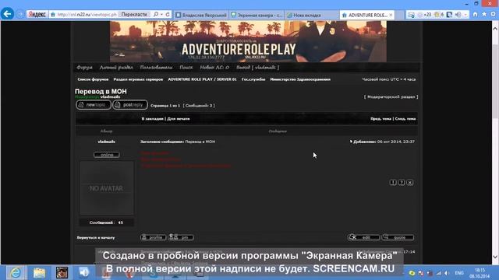Click the weather +23 toolbar indicator
Viewport: 499px width, 280px height.
(x=424, y=15)
